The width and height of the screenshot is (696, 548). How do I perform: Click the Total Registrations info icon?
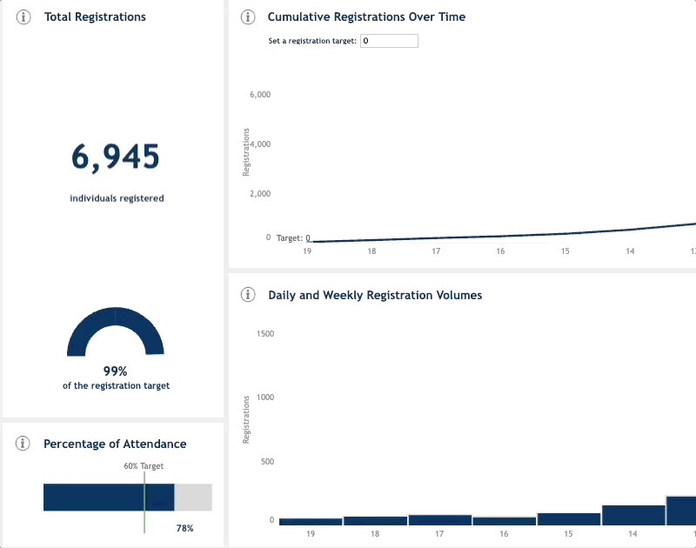pos(23,17)
